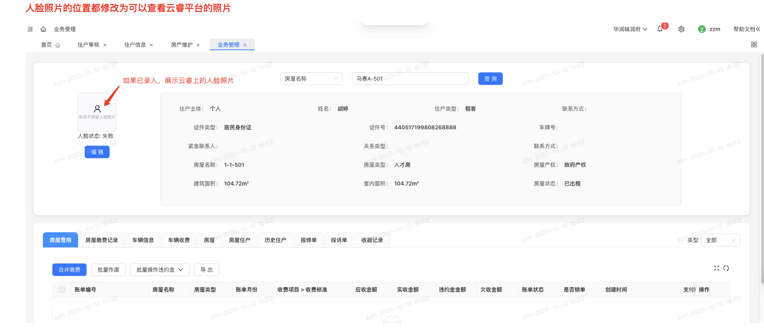Open the 历史住户 tab
This screenshot has height=328, width=764.
275,240
